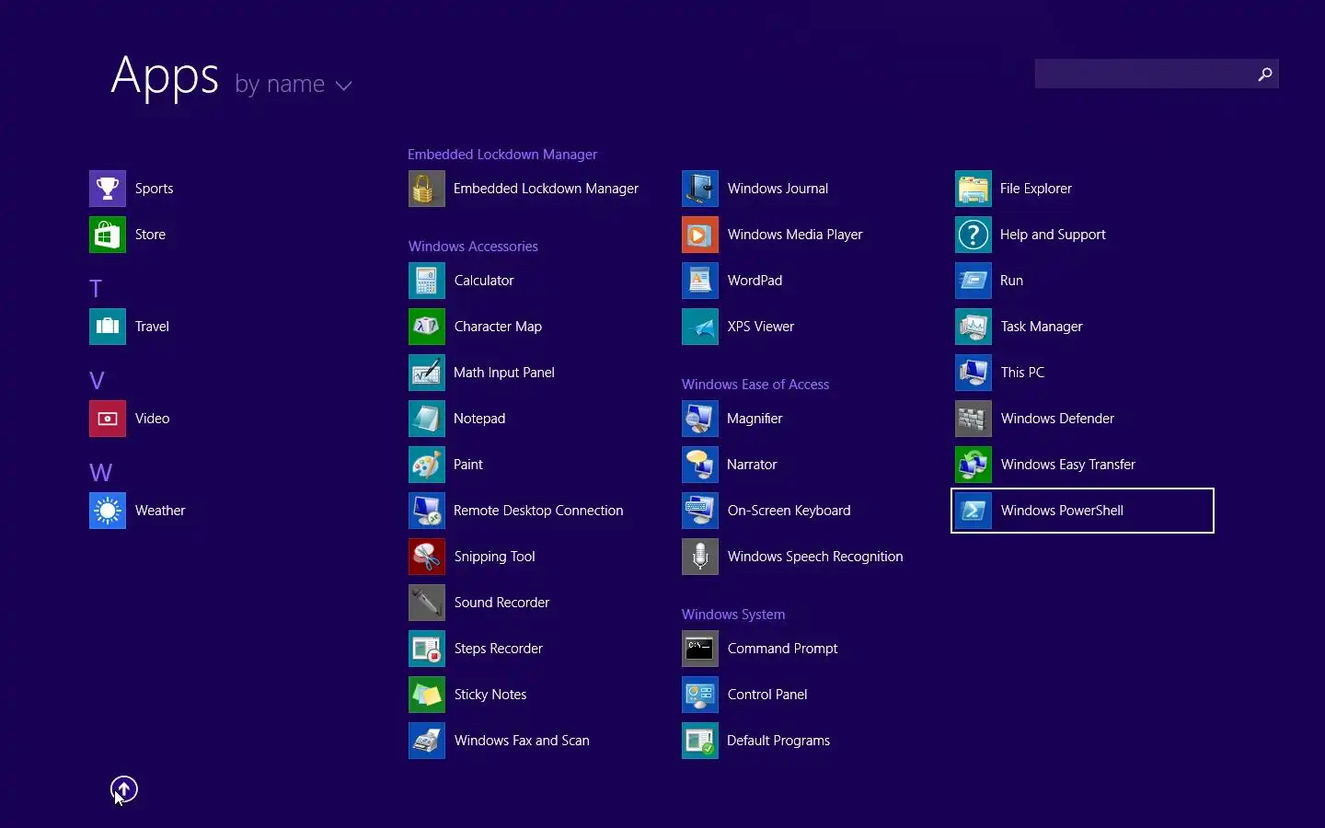Click the 'Apps' page title

(165, 77)
